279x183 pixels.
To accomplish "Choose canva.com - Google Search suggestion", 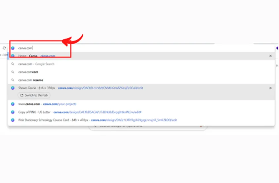I will pyautogui.click(x=141, y=64).
